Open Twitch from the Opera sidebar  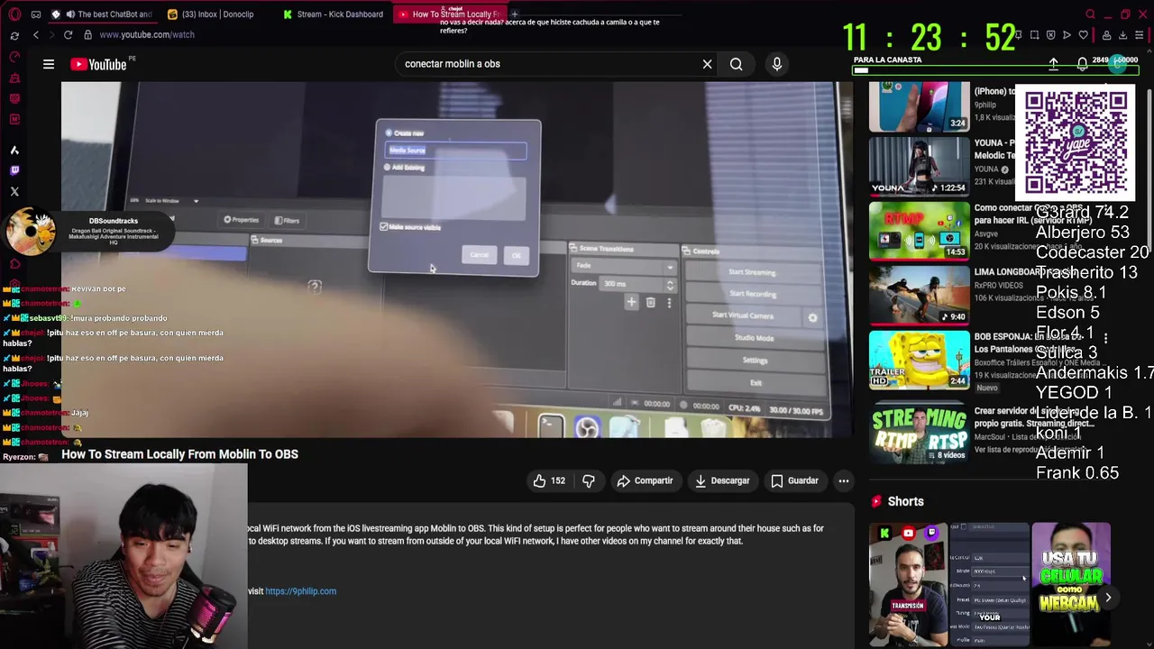[x=14, y=170]
